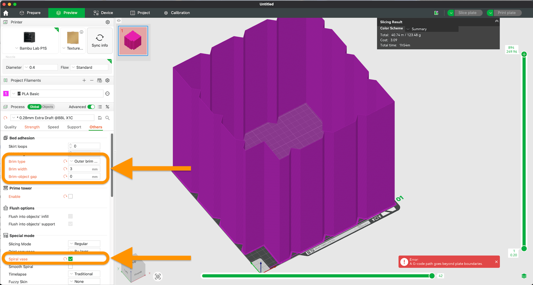Toggle the Advanced settings switch
Screen dimensions: 533x285
pyautogui.click(x=91, y=107)
